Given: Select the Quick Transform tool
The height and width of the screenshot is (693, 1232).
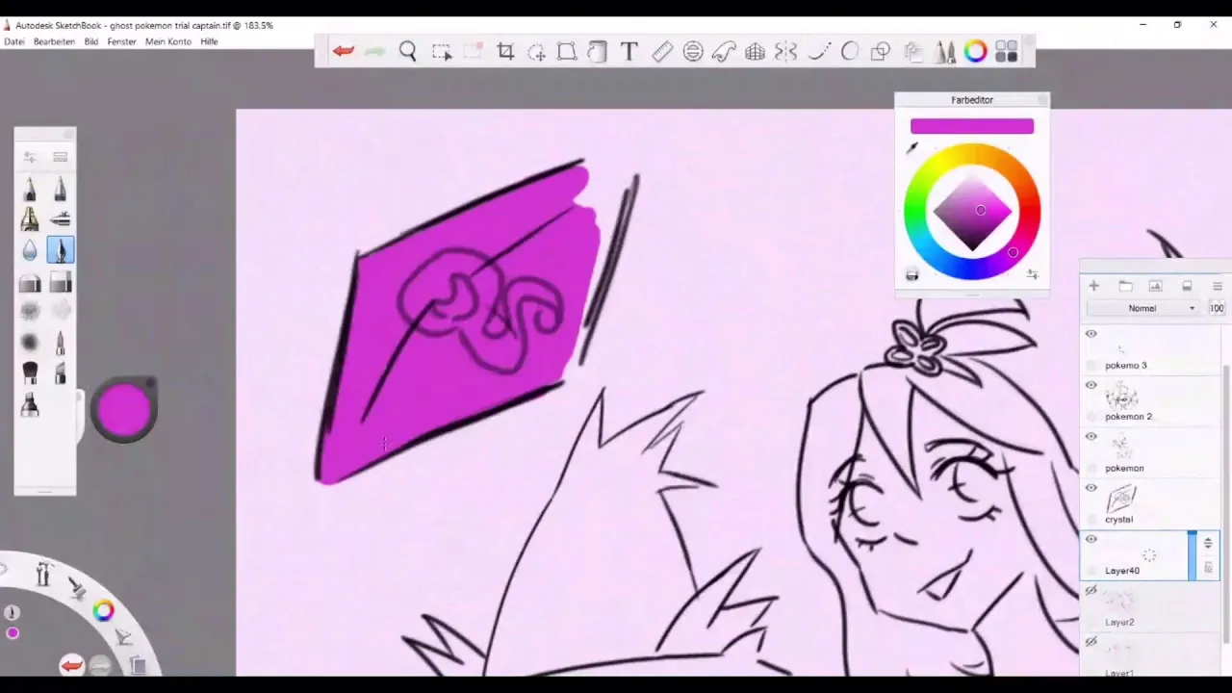Looking at the screenshot, I should pos(536,52).
